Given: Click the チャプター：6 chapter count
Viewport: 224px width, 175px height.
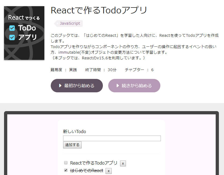Looking at the screenshot, I should tap(139, 70).
